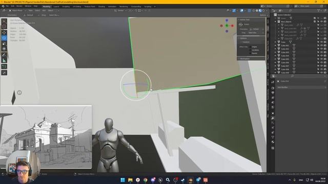Open the Options dropdown in viewport header

pyautogui.click(x=263, y=15)
